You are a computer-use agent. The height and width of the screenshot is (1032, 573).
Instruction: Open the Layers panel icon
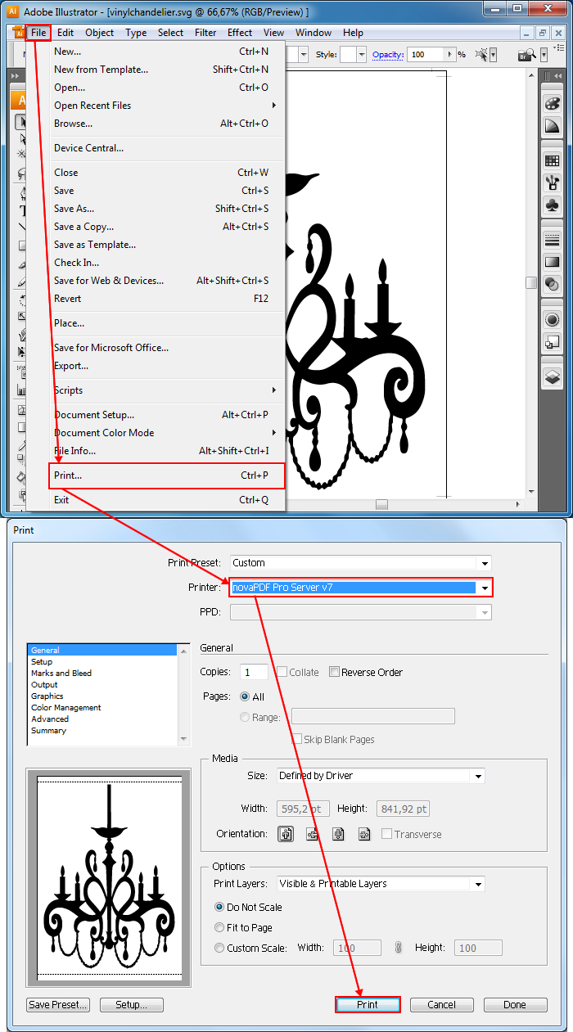pyautogui.click(x=552, y=377)
